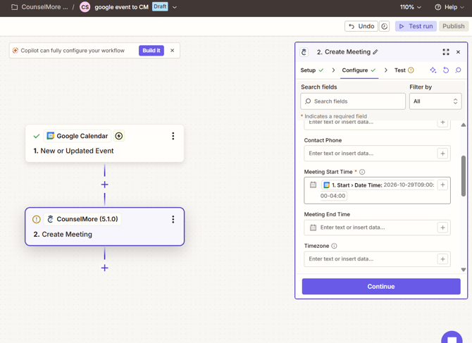
Task: Select the Create Meeting step card
Action: point(105,227)
